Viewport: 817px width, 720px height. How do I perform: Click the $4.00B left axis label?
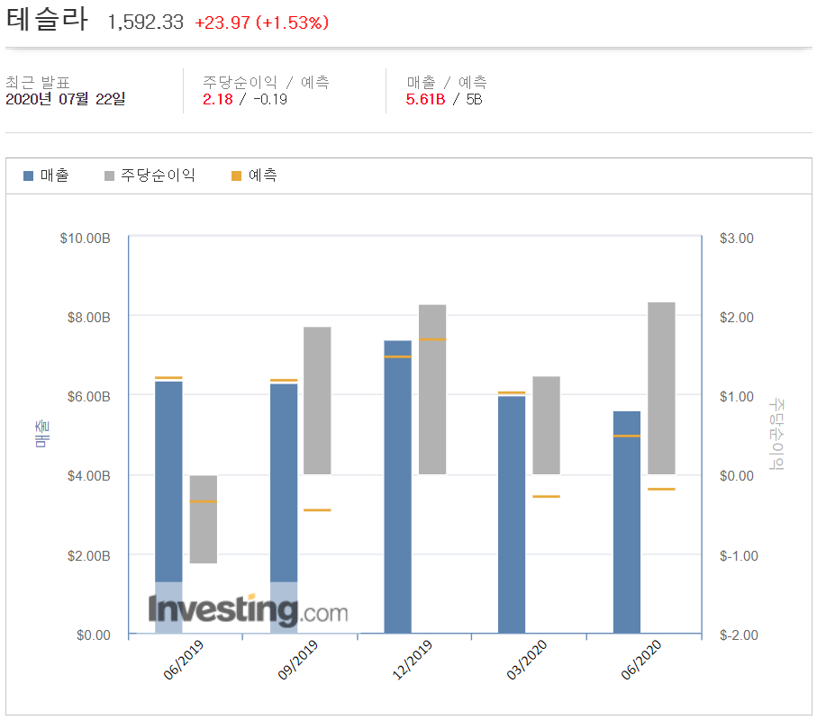[x=89, y=476]
